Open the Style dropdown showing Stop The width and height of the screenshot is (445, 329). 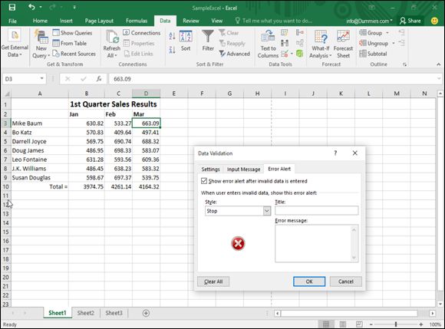238,211
